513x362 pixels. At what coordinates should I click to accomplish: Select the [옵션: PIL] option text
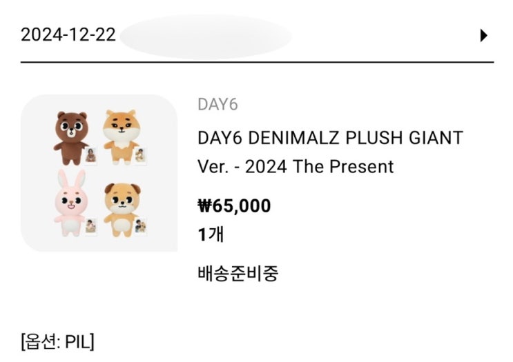(x=57, y=341)
